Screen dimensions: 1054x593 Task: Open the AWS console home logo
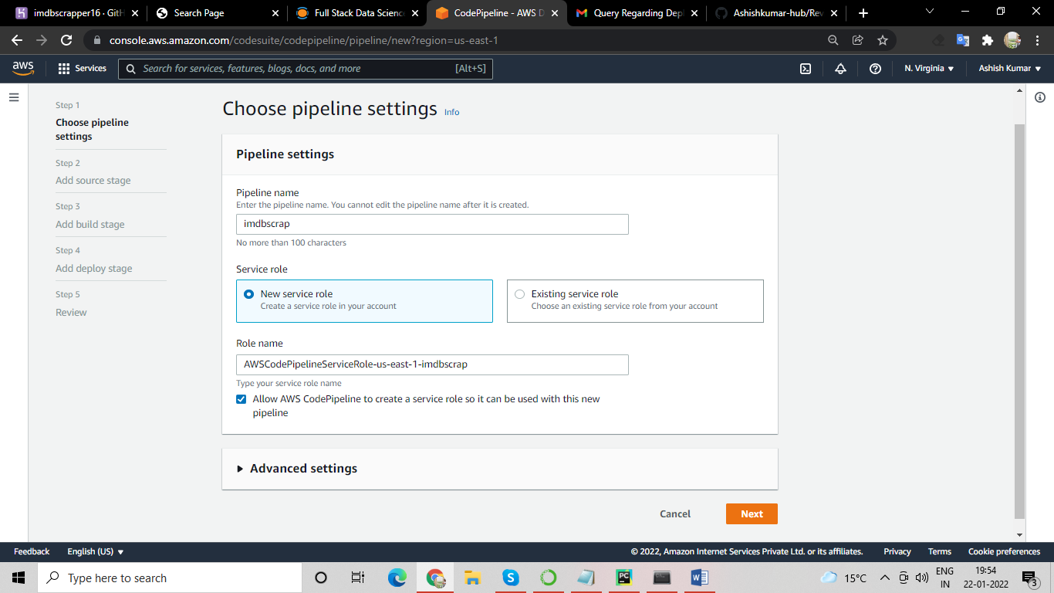[x=23, y=68]
